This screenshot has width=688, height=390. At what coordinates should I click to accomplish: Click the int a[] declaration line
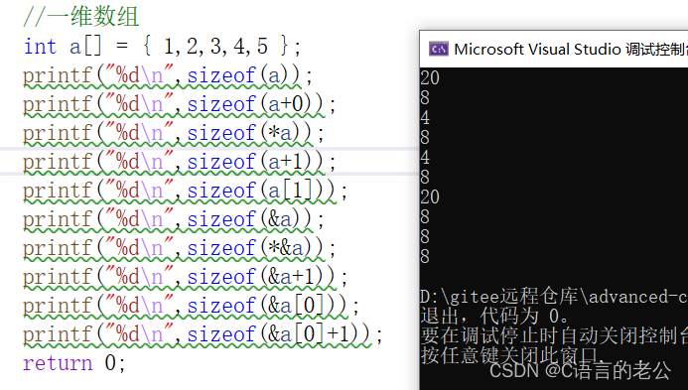[163, 46]
